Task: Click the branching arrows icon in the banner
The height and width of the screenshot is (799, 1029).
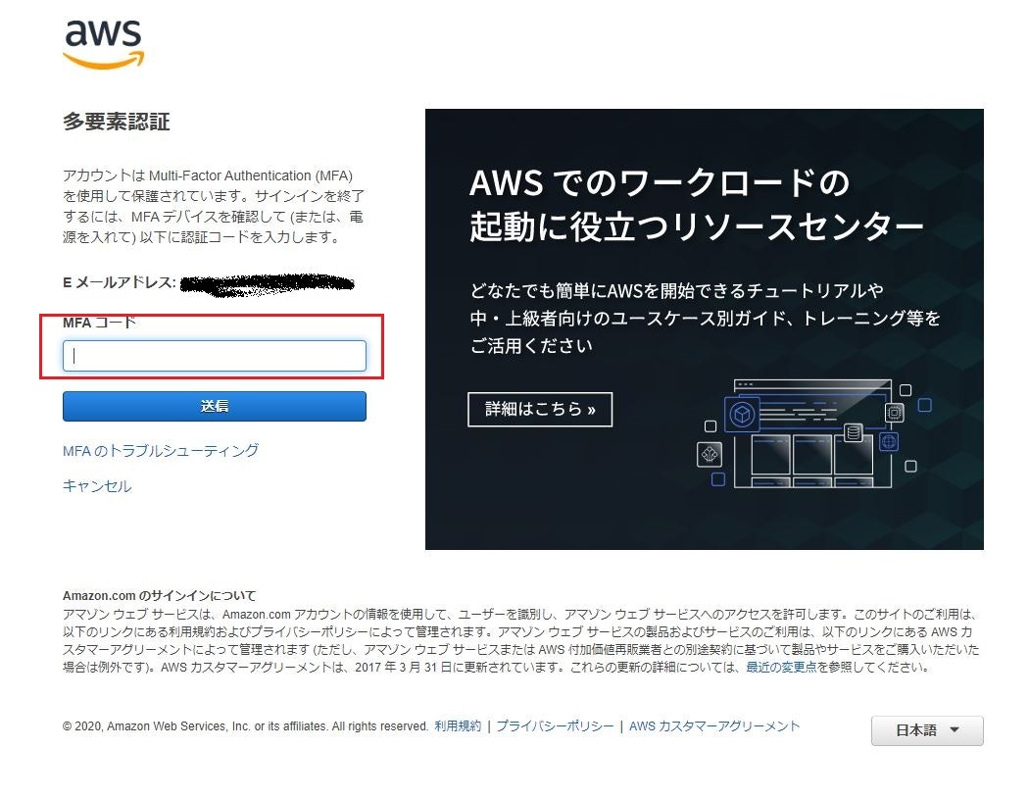Action: (710, 454)
